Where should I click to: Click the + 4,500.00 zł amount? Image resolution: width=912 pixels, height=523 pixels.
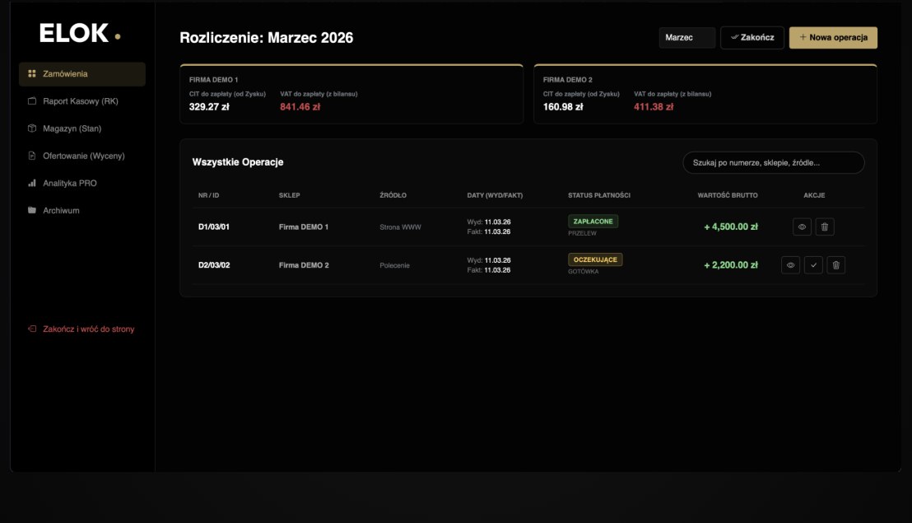pyautogui.click(x=731, y=226)
